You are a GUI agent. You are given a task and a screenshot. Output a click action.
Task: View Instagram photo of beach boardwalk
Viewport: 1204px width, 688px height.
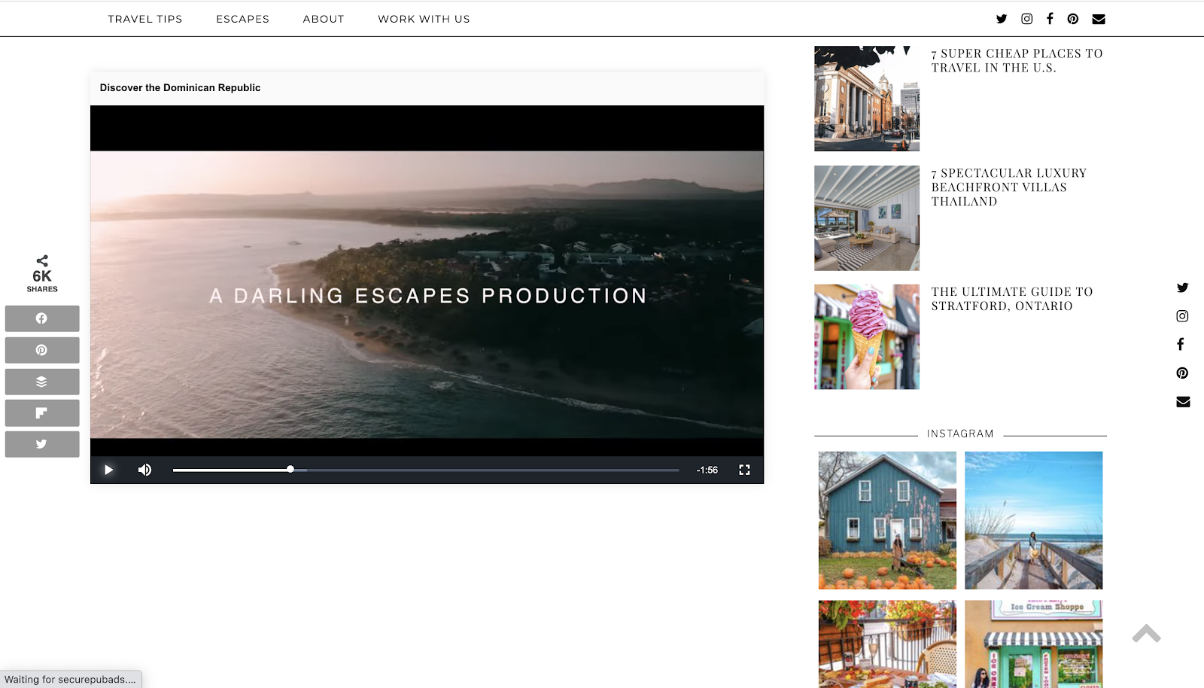pos(1034,520)
